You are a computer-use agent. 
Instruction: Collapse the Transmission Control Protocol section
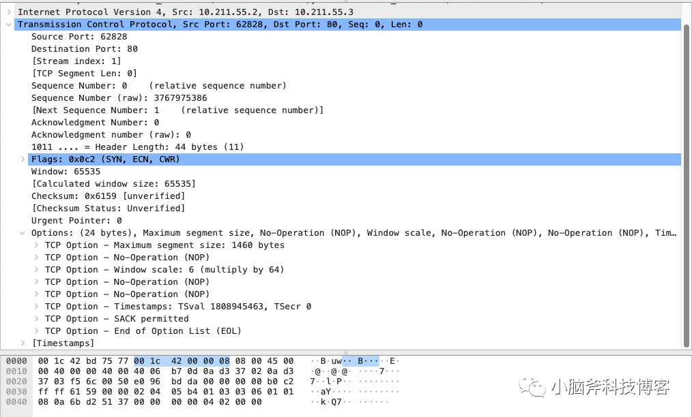pyautogui.click(x=9, y=25)
